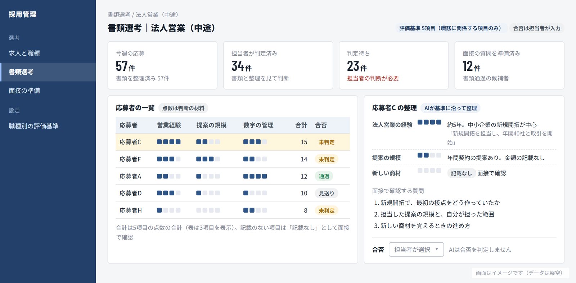Select the 応募者C row
This screenshot has height=283, width=576.
233,142
